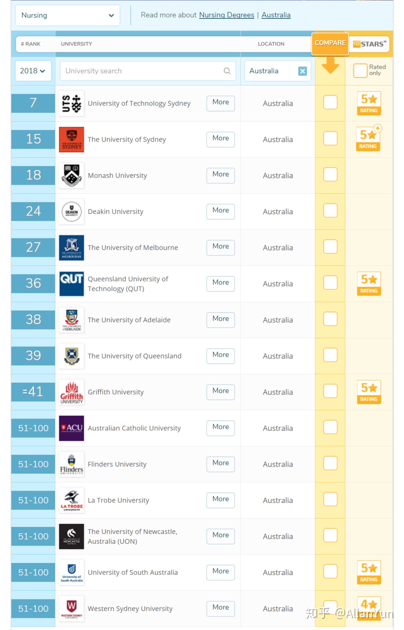The height and width of the screenshot is (630, 404).
Task: Click the Monash University crest logo
Action: (x=71, y=175)
